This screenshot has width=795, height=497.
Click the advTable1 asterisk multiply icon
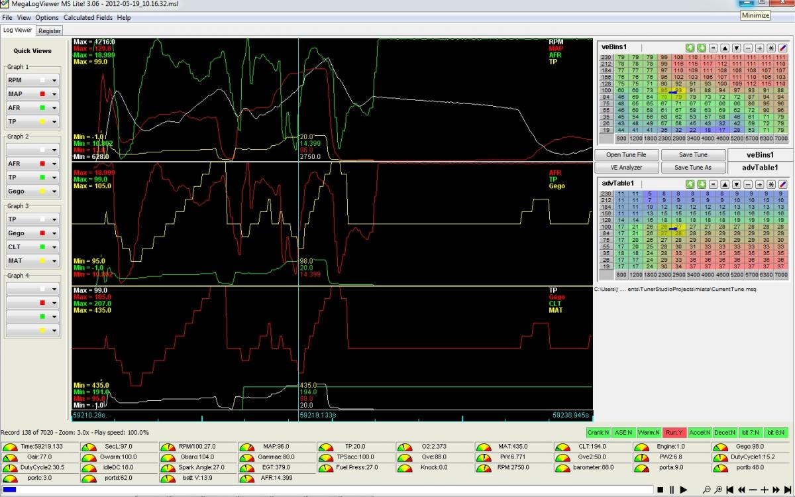coord(771,184)
